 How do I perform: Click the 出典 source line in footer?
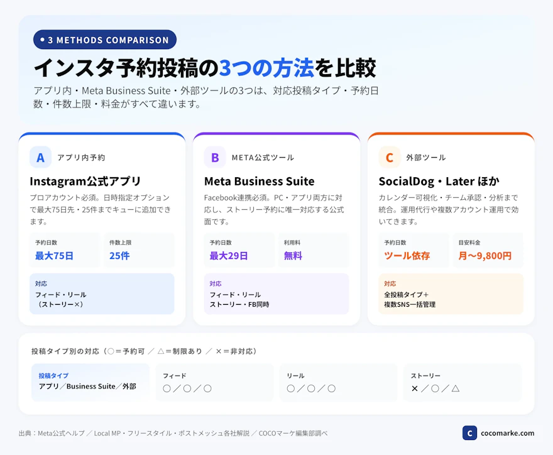[x=173, y=433]
